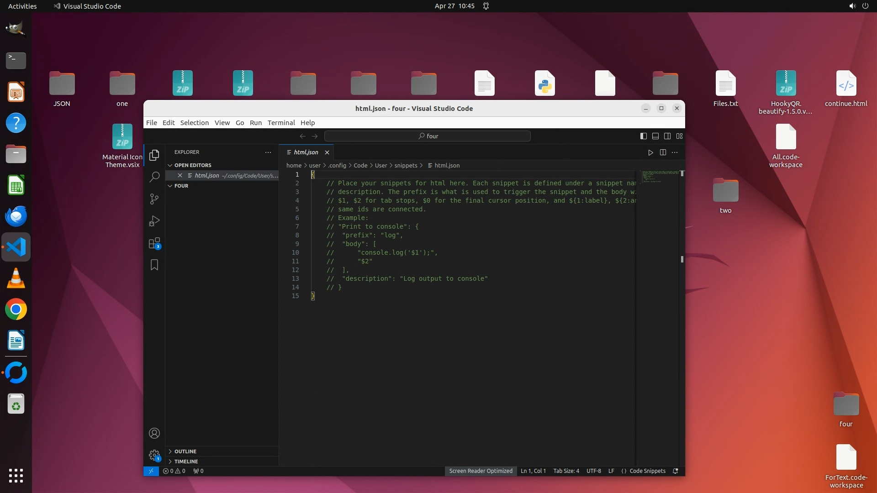
Task: Toggle the primary side bar layout
Action: click(643, 136)
